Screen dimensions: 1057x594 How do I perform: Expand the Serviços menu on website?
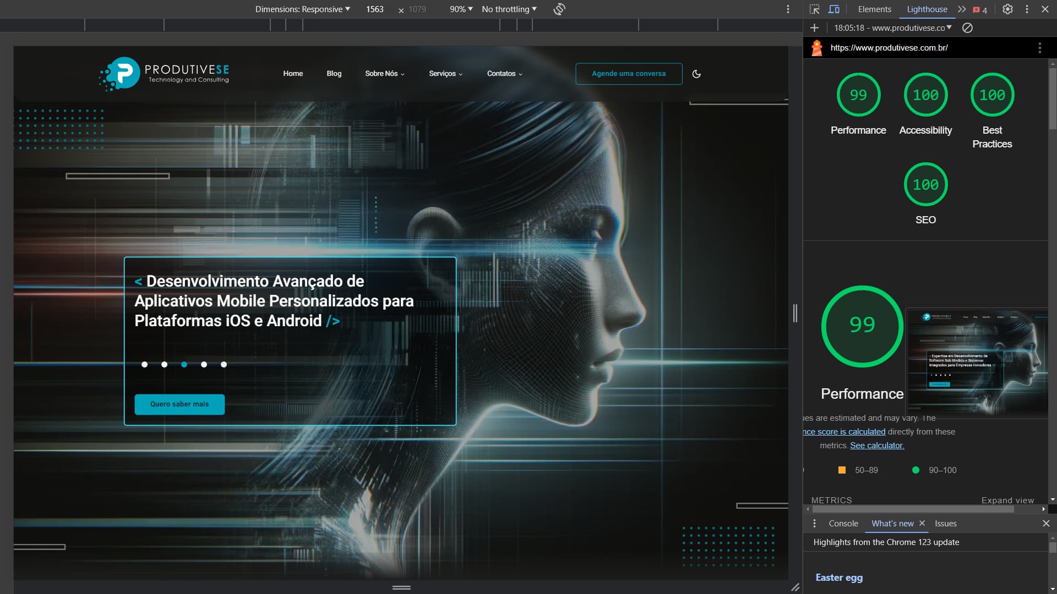click(x=445, y=74)
